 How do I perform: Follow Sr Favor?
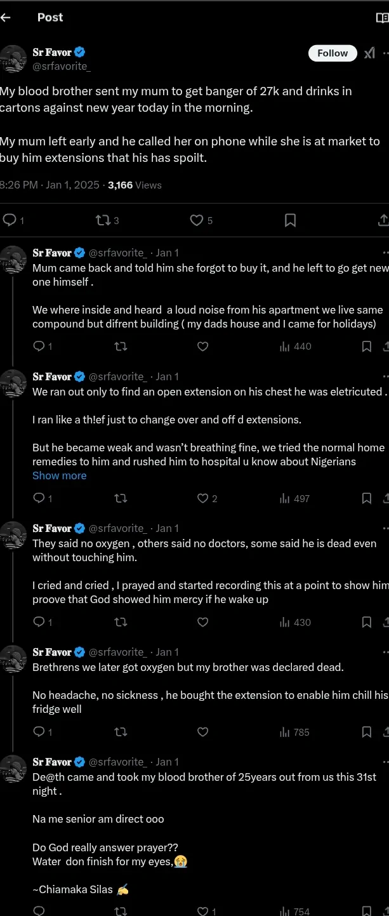pyautogui.click(x=333, y=53)
